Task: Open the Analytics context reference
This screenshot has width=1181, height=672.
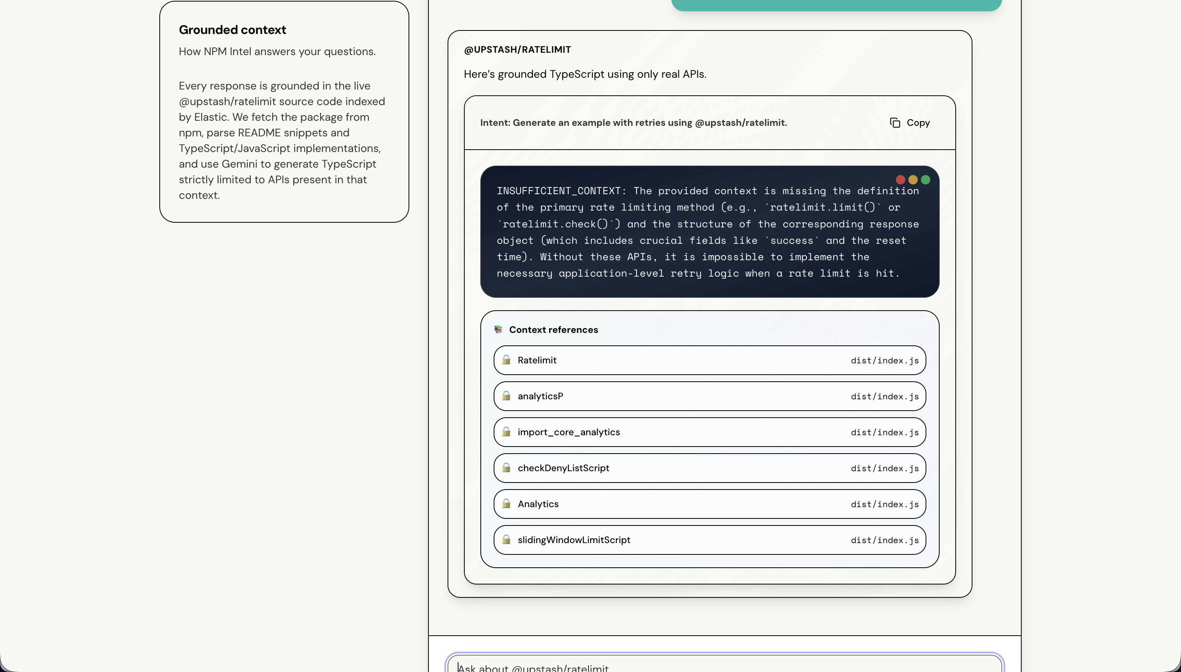Action: 709,504
